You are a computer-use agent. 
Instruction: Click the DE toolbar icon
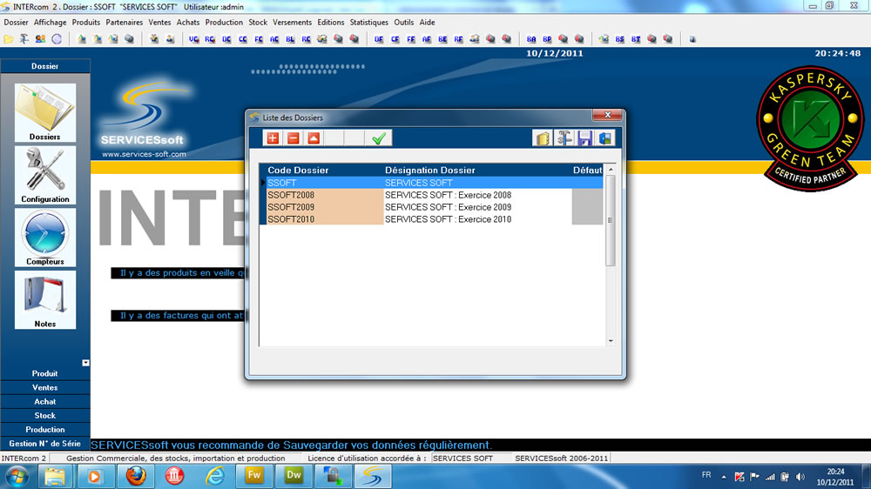pyautogui.click(x=379, y=39)
